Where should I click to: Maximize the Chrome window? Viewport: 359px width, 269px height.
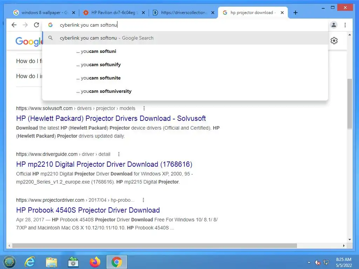(333, 8)
